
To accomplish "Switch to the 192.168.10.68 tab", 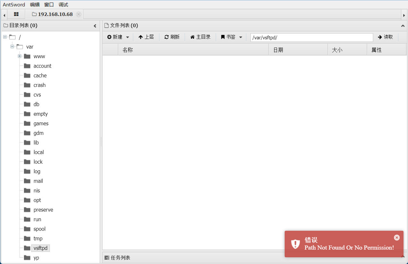I will tap(55, 14).
